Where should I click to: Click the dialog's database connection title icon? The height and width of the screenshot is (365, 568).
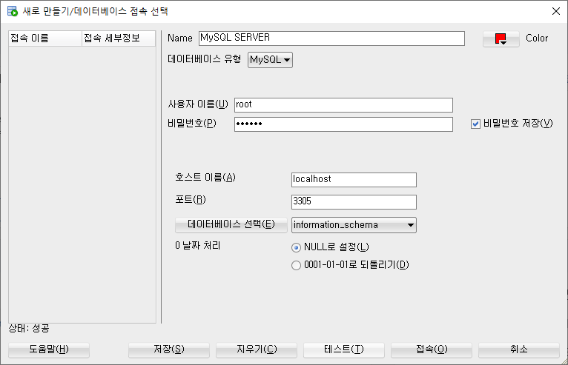(13, 11)
